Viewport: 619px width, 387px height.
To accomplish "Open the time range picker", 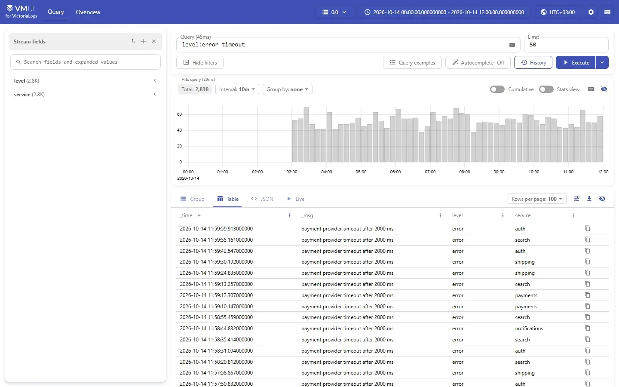I will pyautogui.click(x=444, y=12).
